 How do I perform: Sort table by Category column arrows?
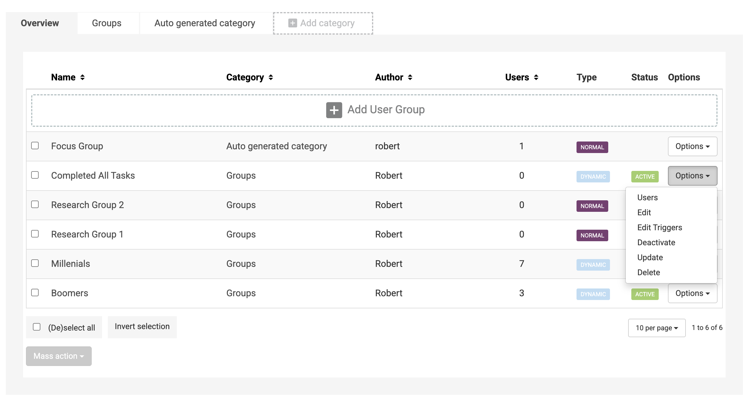coord(271,77)
